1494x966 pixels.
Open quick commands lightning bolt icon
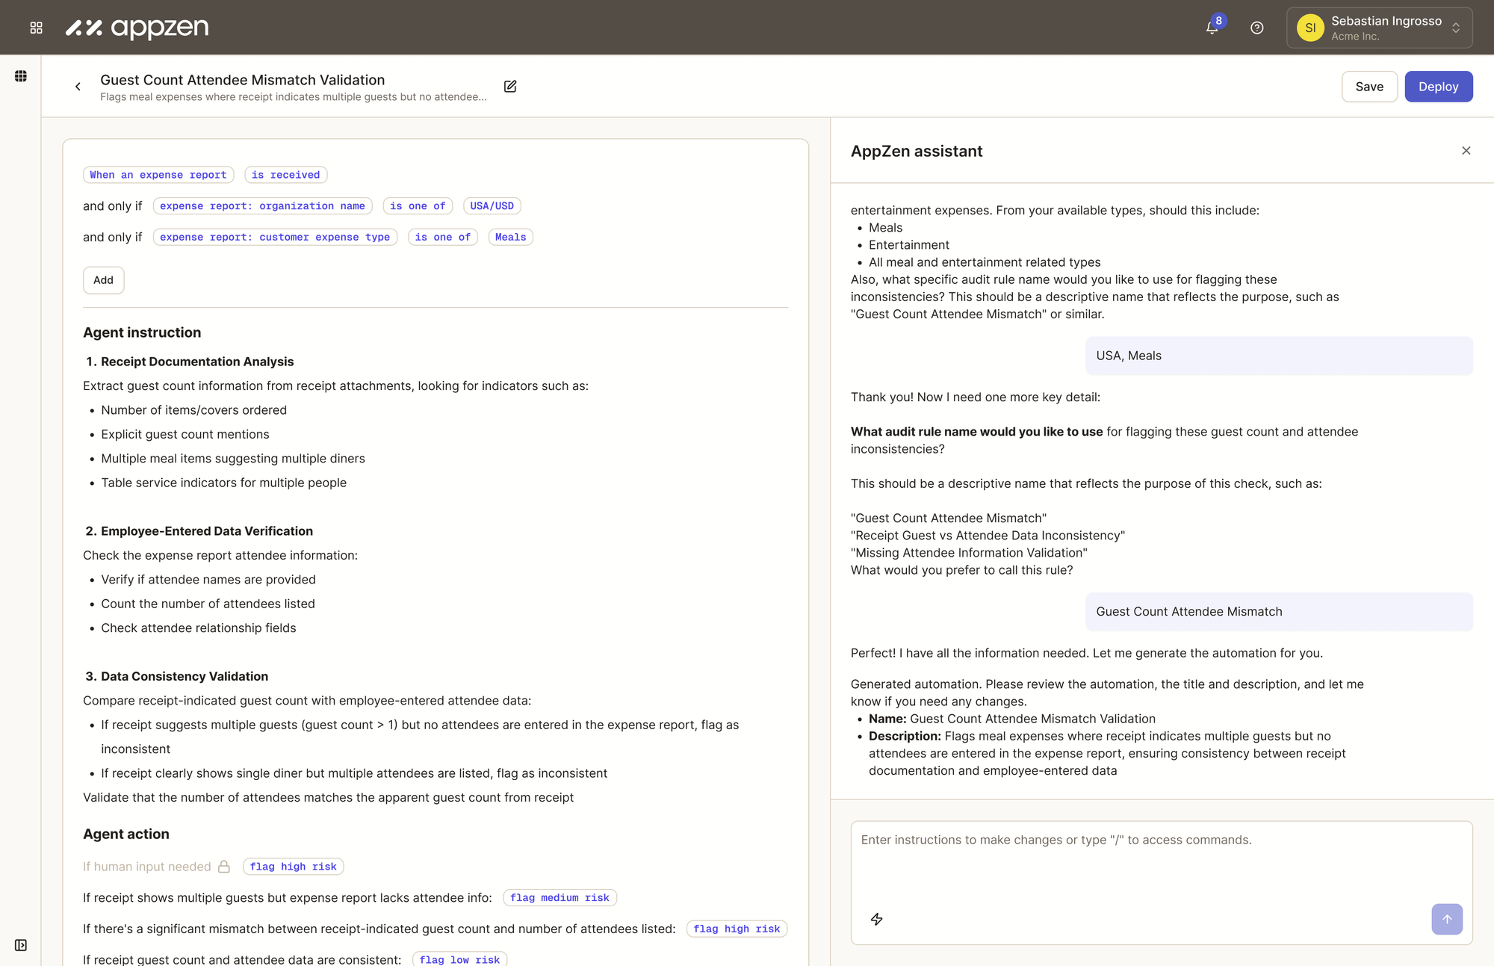(877, 919)
